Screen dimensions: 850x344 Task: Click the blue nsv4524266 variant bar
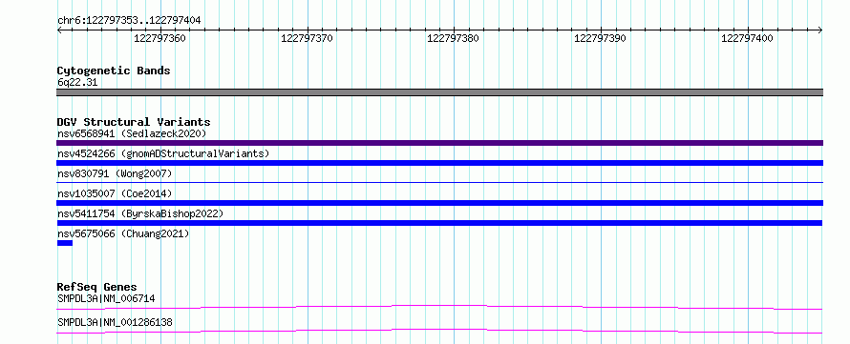pyautogui.click(x=439, y=163)
